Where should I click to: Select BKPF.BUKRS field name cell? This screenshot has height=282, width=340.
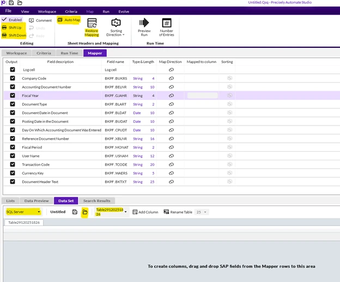116,78
